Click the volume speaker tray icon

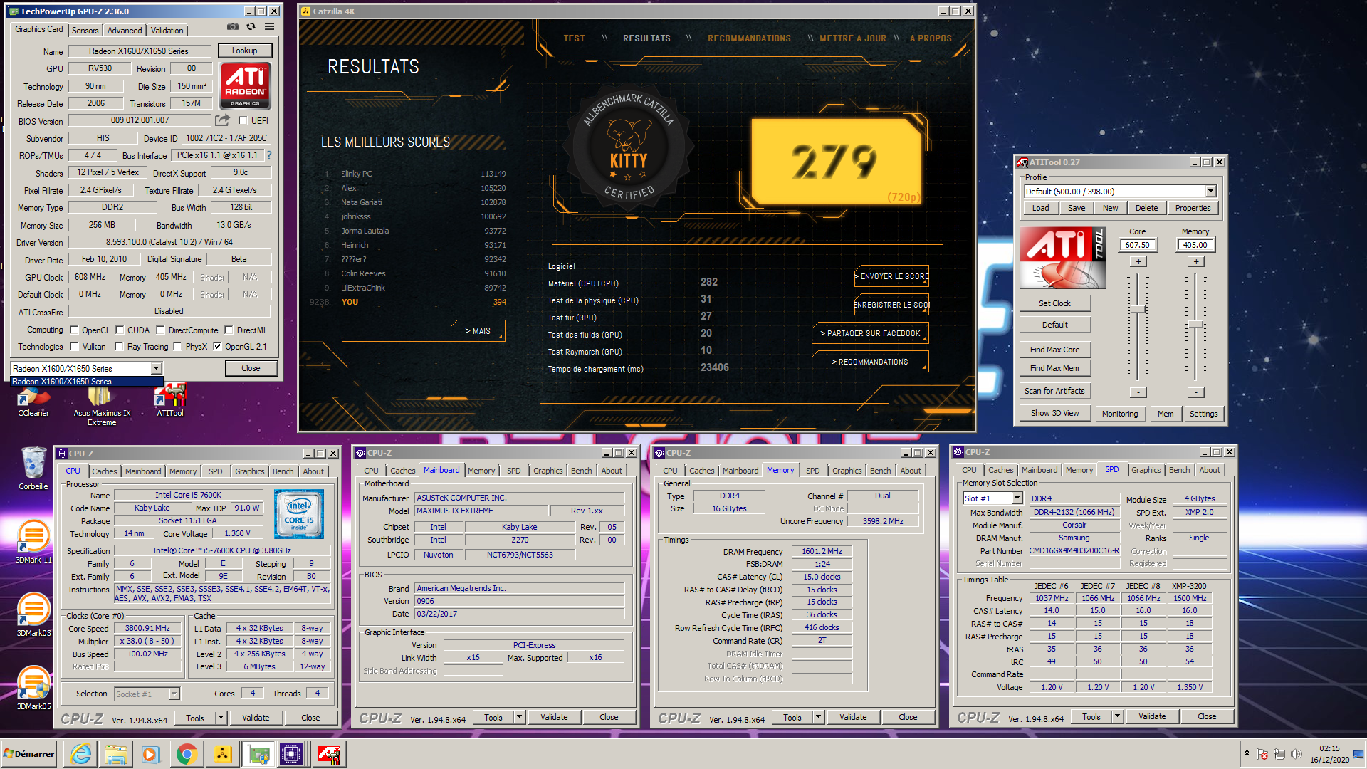click(x=1296, y=754)
